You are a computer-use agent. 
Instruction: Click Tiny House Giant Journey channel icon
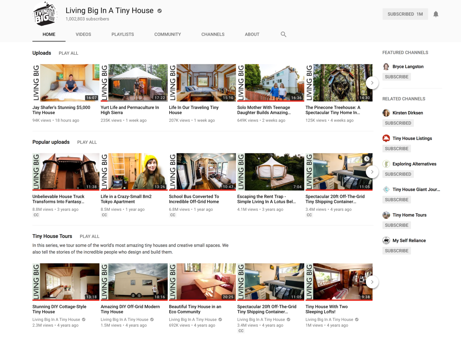pyautogui.click(x=386, y=189)
